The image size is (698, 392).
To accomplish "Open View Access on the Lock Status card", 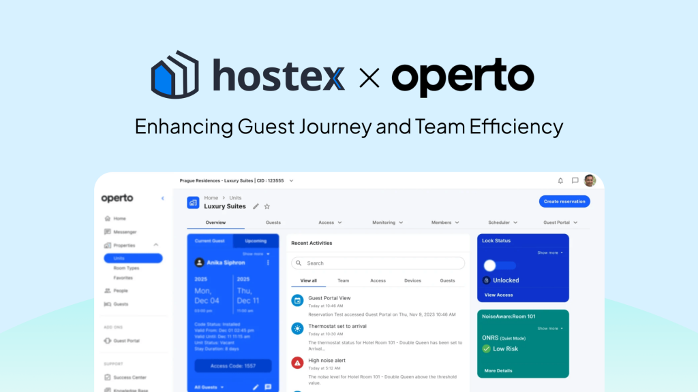I will click(x=498, y=295).
